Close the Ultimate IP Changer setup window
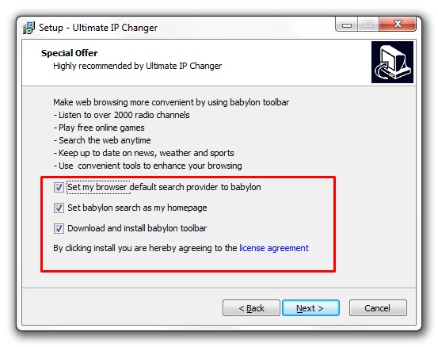The image size is (438, 347). click(398, 25)
